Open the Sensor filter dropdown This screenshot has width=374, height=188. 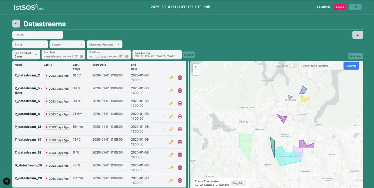(67, 44)
